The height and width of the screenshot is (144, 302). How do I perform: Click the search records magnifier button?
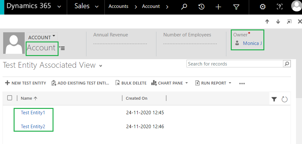[x=287, y=64]
